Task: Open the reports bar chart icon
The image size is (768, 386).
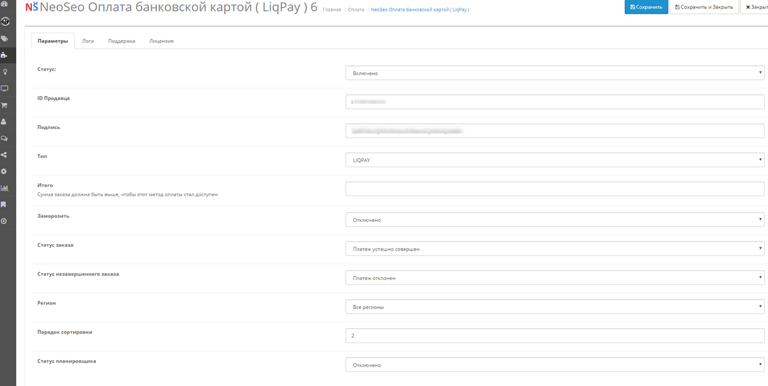Action: [4, 188]
